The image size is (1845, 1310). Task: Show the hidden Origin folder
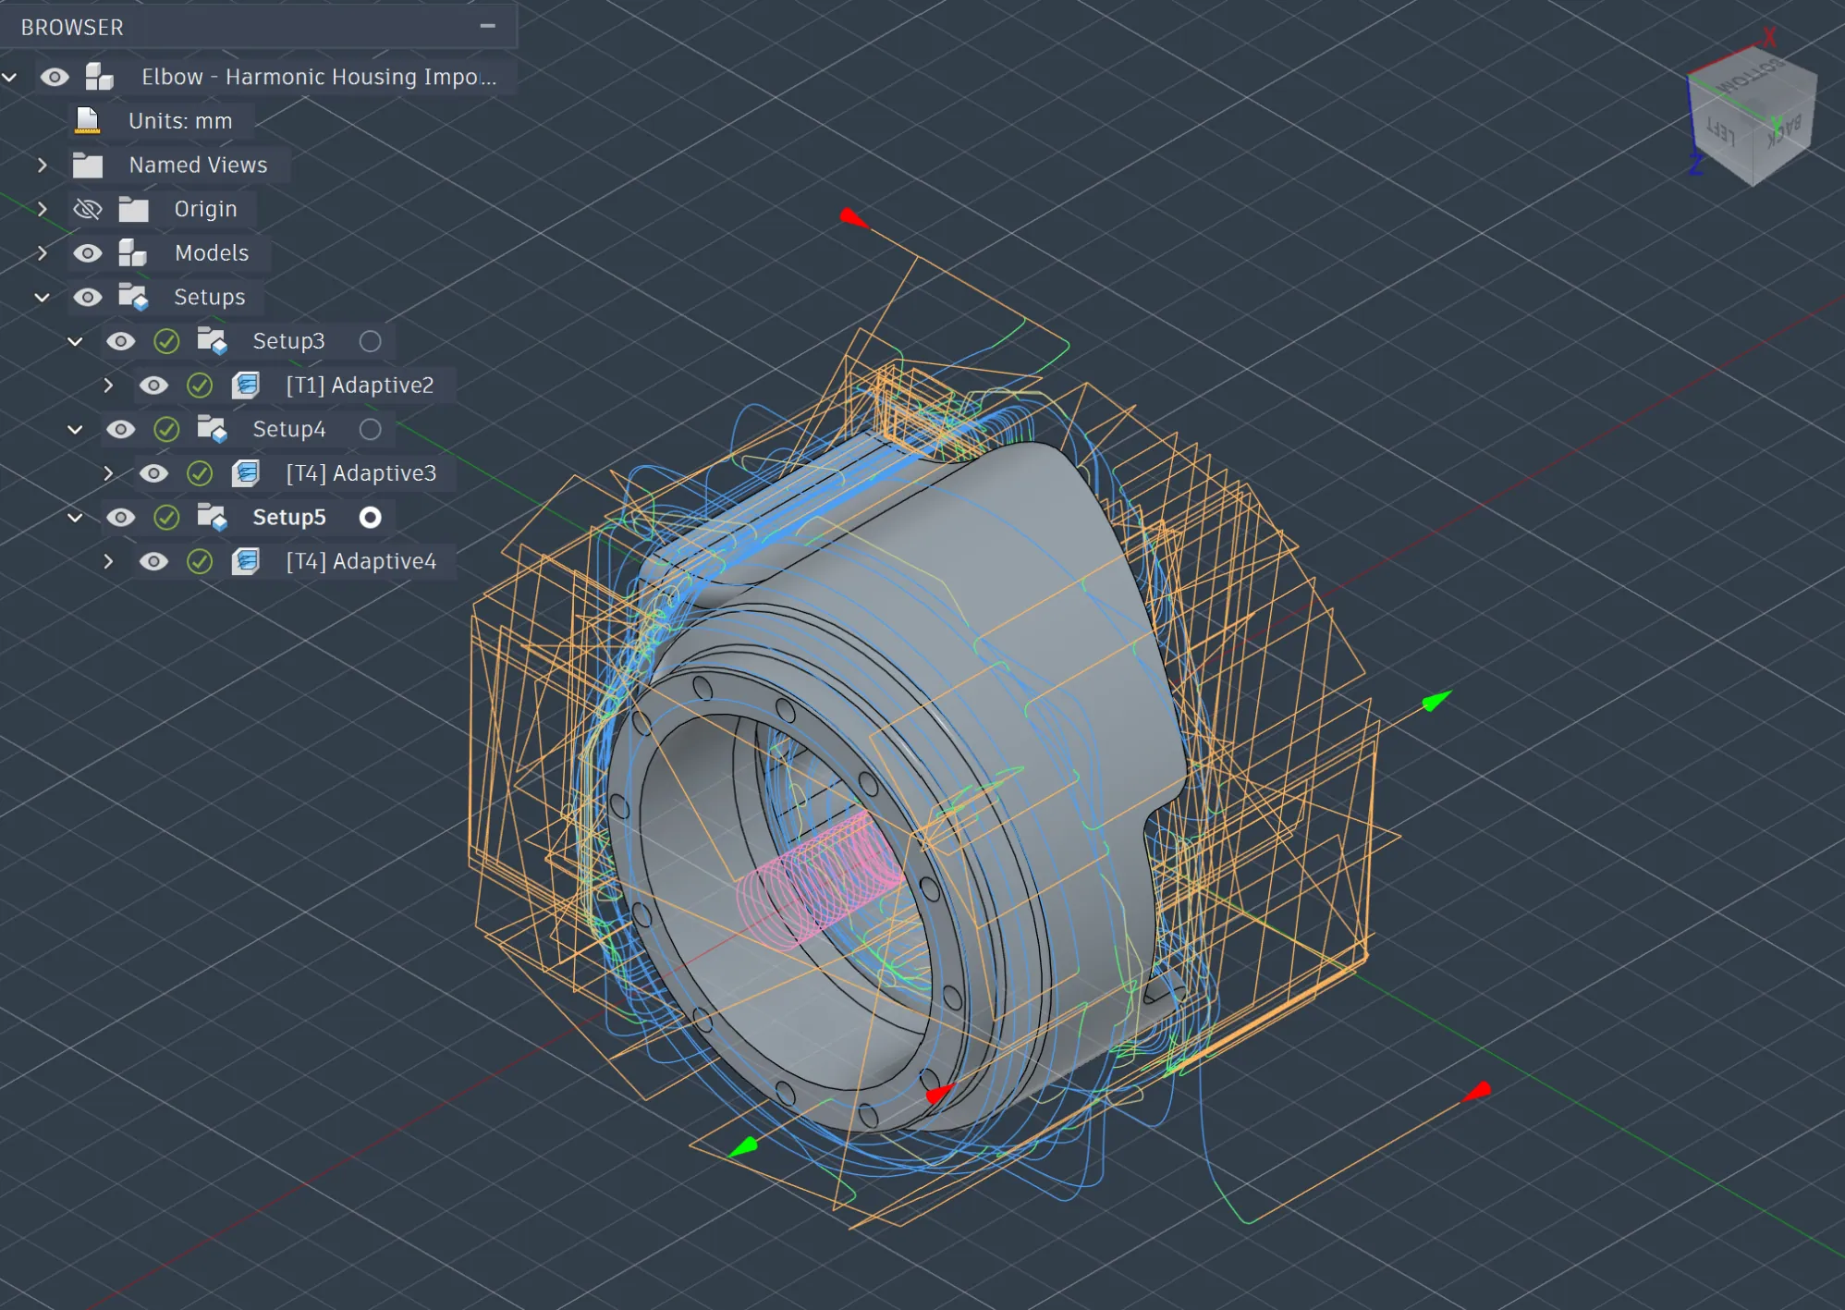pos(88,209)
